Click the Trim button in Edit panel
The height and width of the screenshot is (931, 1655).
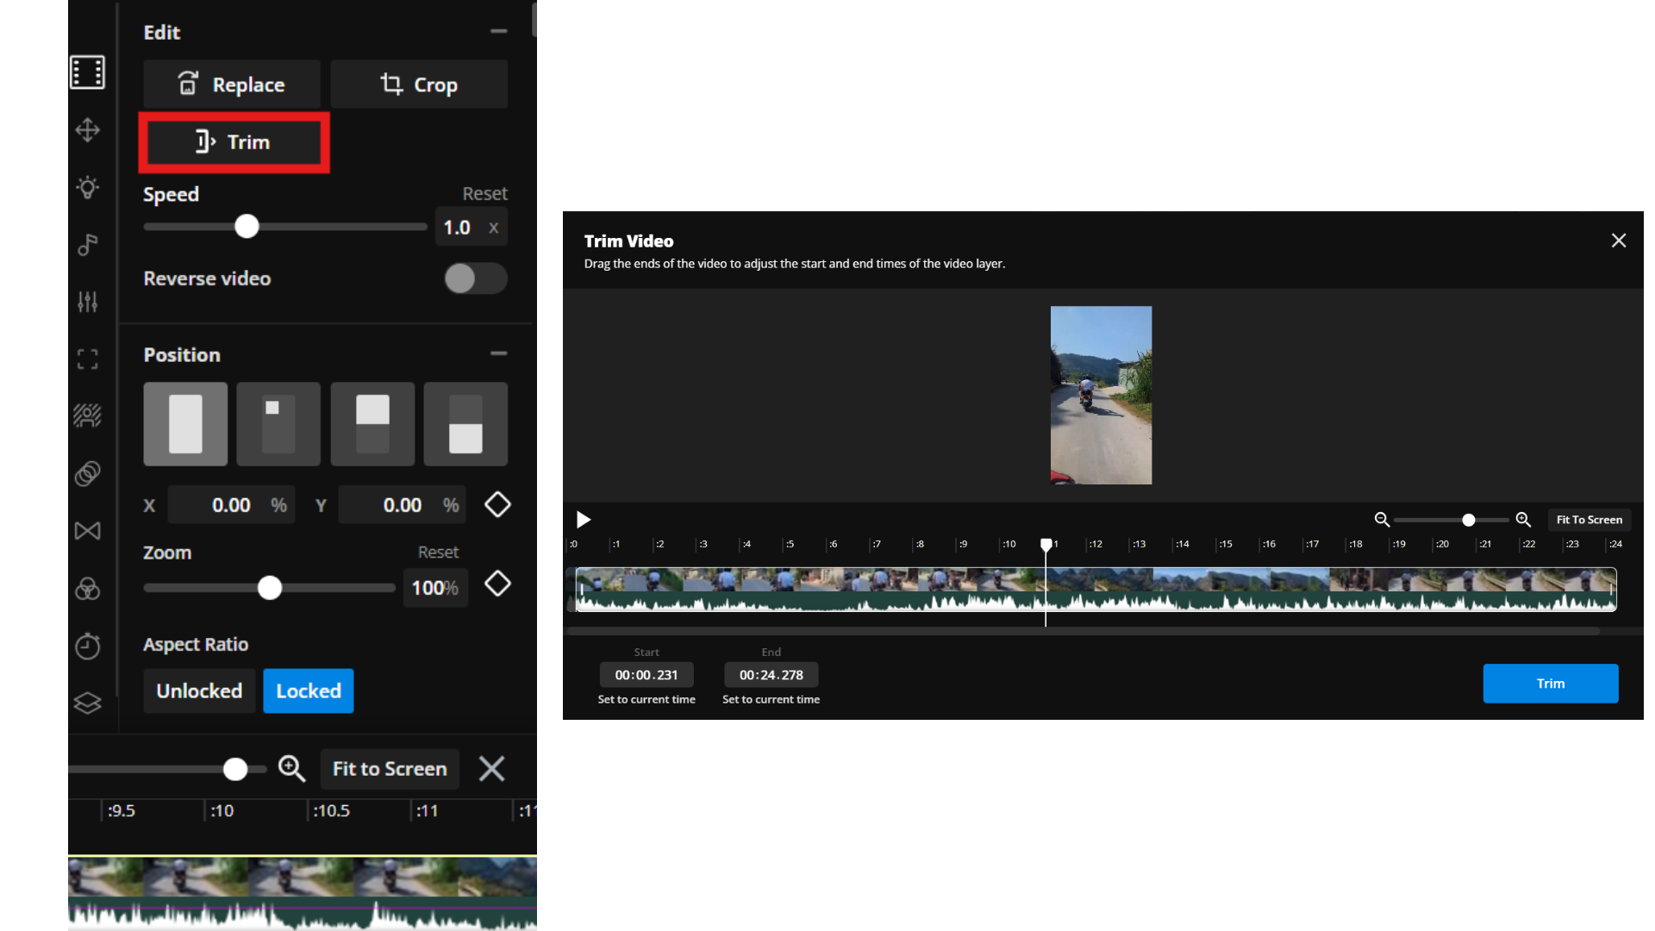[234, 142]
